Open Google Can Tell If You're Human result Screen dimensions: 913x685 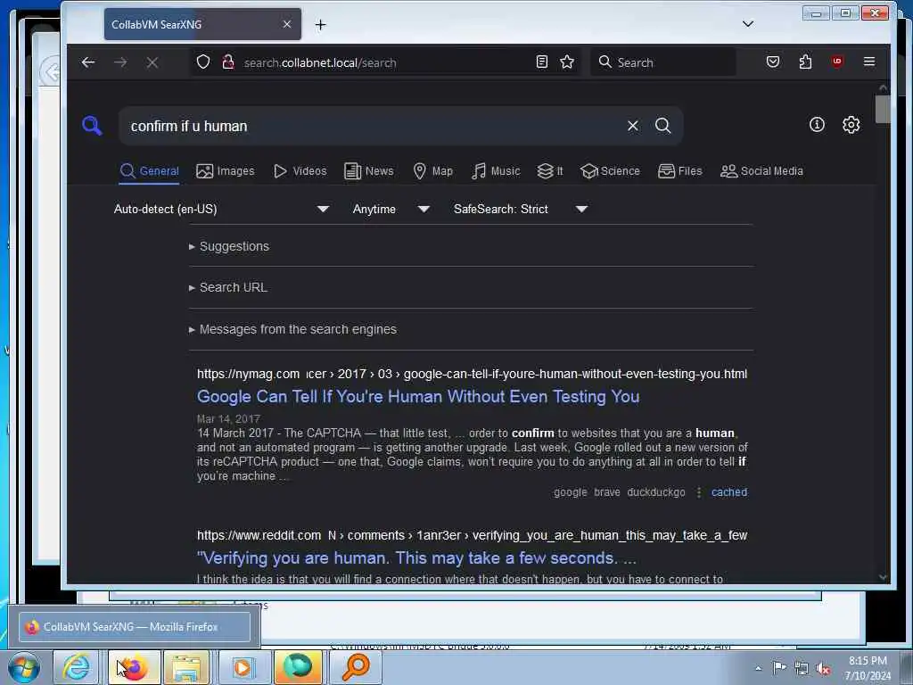(418, 397)
